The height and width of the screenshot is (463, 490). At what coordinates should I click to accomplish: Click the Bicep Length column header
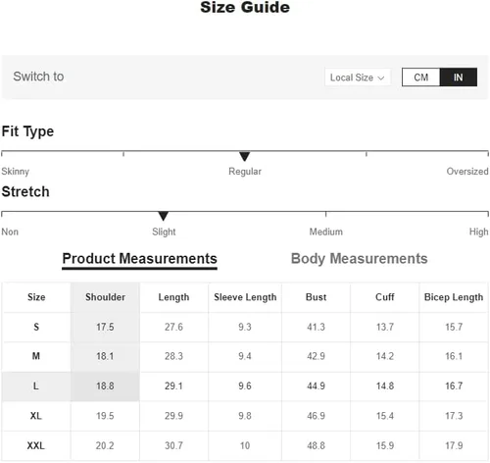pyautogui.click(x=454, y=297)
